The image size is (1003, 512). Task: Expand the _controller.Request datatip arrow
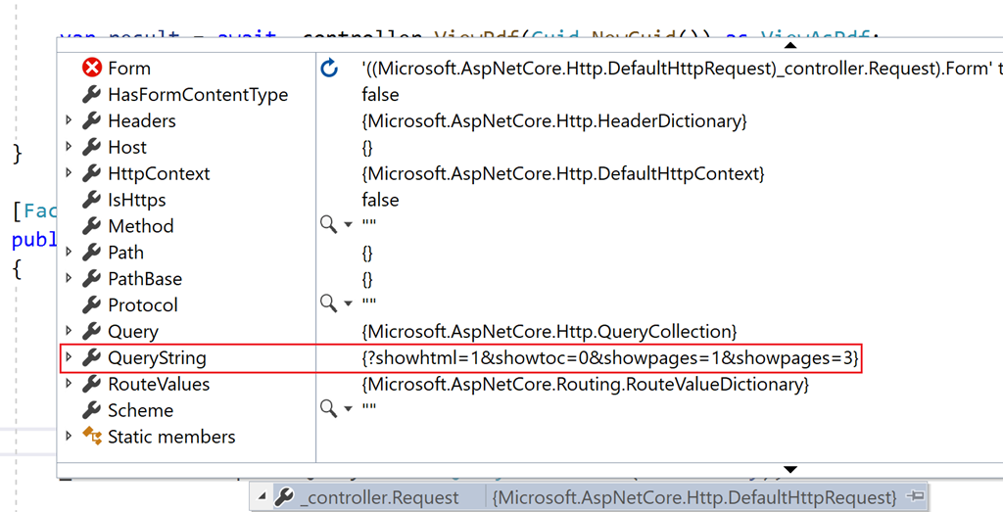pyautogui.click(x=262, y=497)
